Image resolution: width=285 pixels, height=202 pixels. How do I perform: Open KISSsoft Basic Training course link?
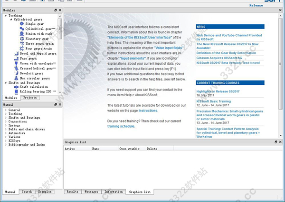click(214, 101)
